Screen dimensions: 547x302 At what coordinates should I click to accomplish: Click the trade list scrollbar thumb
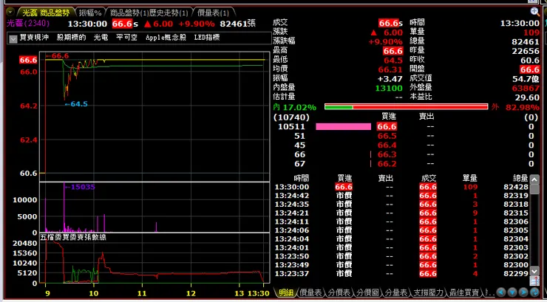pyautogui.click(x=534, y=189)
